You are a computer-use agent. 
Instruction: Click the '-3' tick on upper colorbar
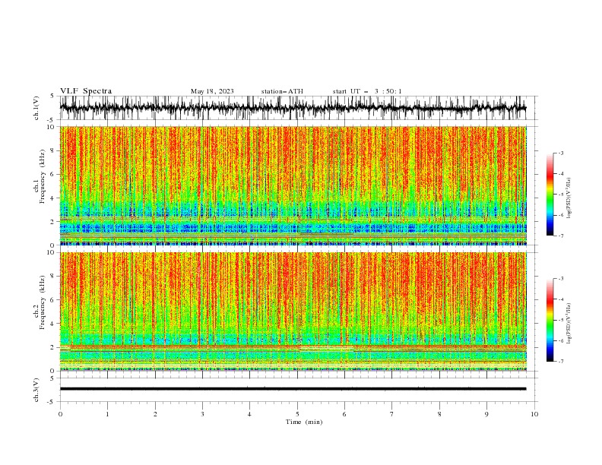coord(560,153)
